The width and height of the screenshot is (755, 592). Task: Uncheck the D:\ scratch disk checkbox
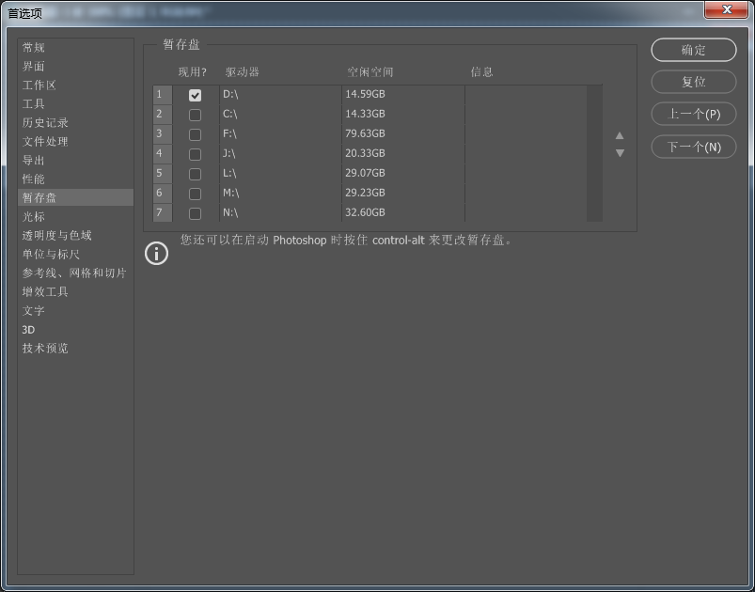(x=195, y=95)
